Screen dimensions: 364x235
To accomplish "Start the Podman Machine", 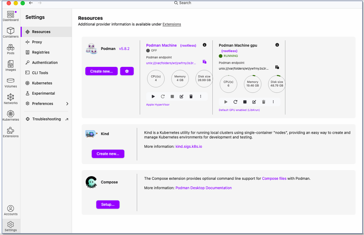I will [x=153, y=96].
